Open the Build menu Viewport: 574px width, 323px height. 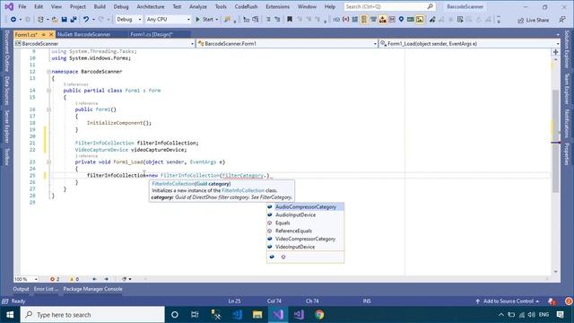[x=100, y=6]
